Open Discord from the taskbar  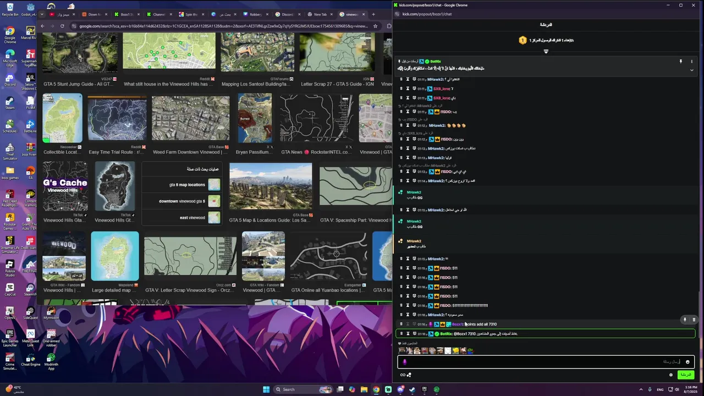click(400, 389)
